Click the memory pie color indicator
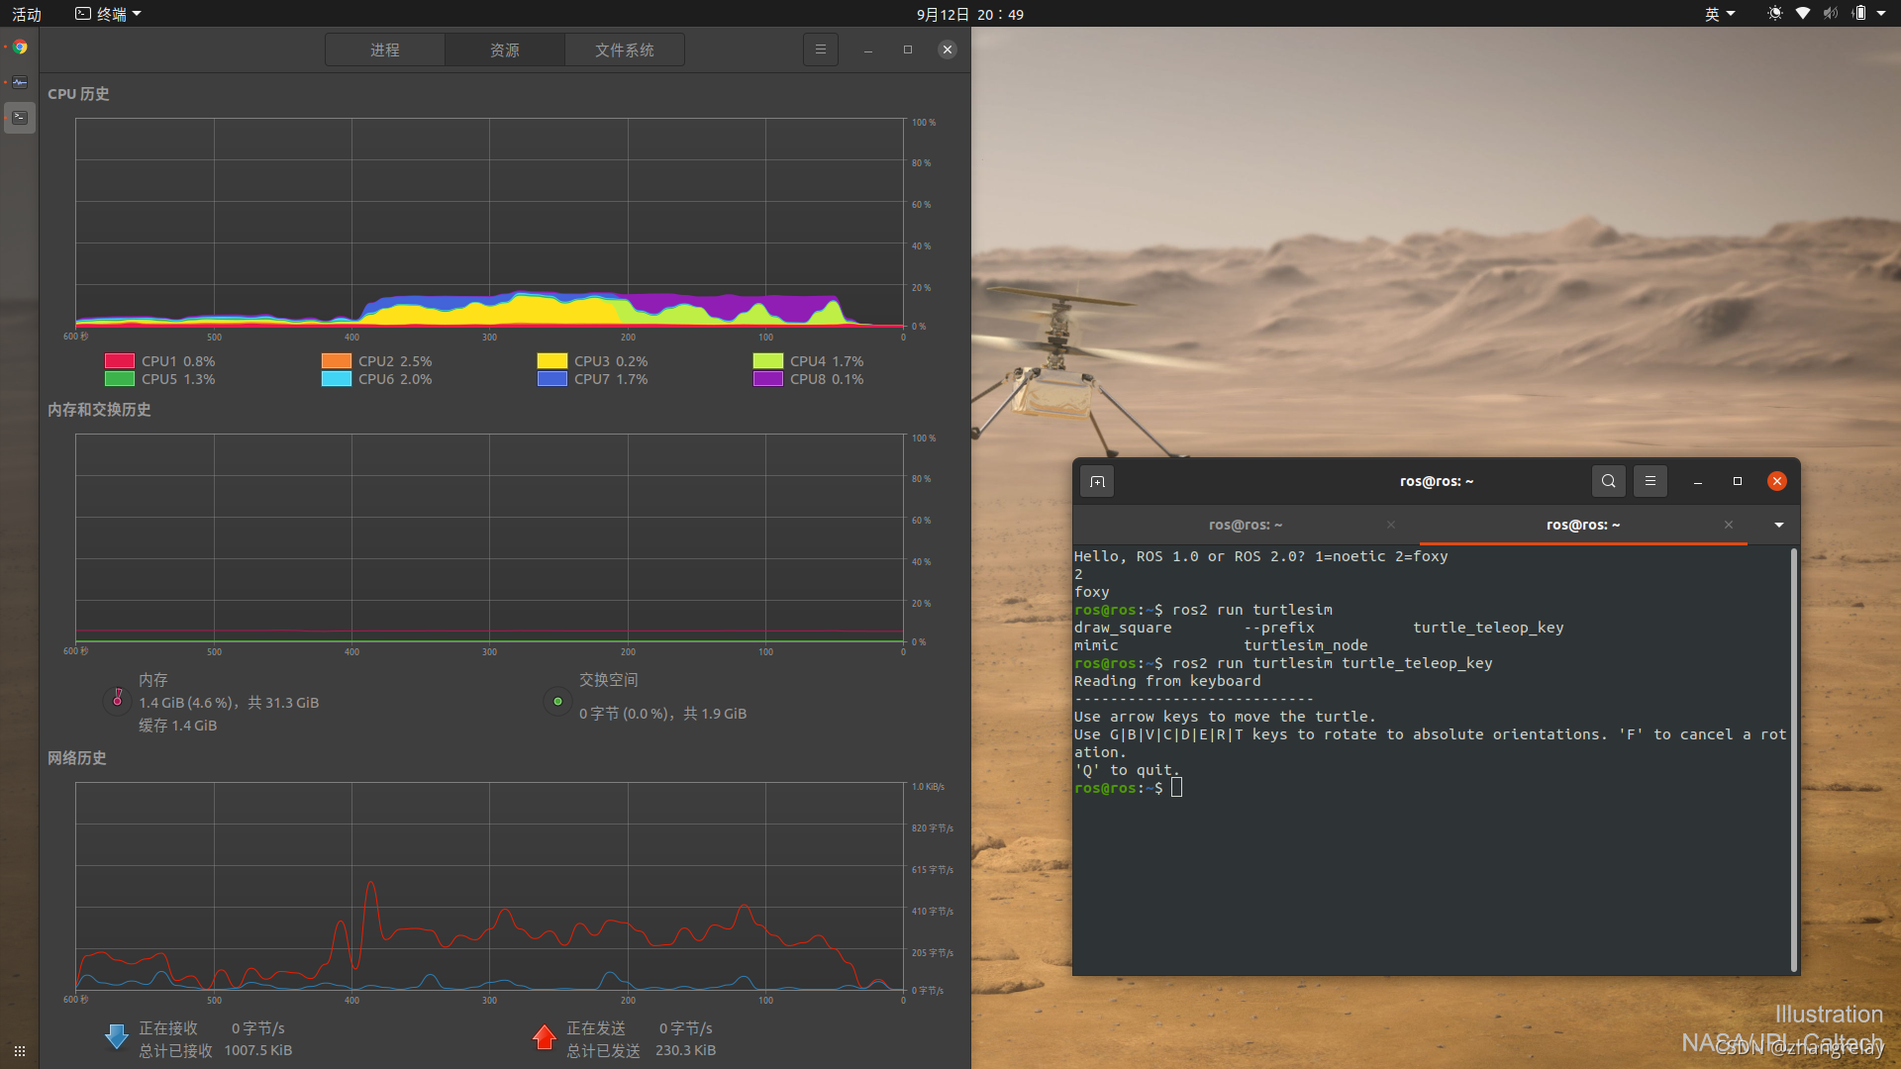The width and height of the screenshot is (1901, 1069). 117,701
